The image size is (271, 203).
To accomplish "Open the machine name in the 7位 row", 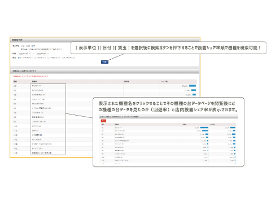I will pyautogui.click(x=38, y=113).
